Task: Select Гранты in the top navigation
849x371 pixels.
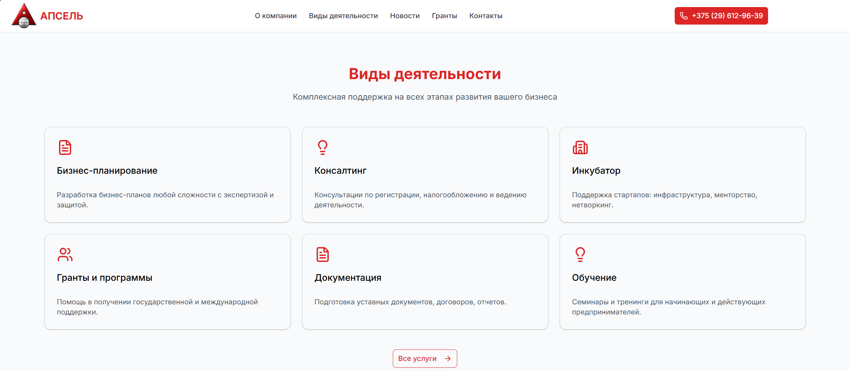Action: pyautogui.click(x=444, y=16)
